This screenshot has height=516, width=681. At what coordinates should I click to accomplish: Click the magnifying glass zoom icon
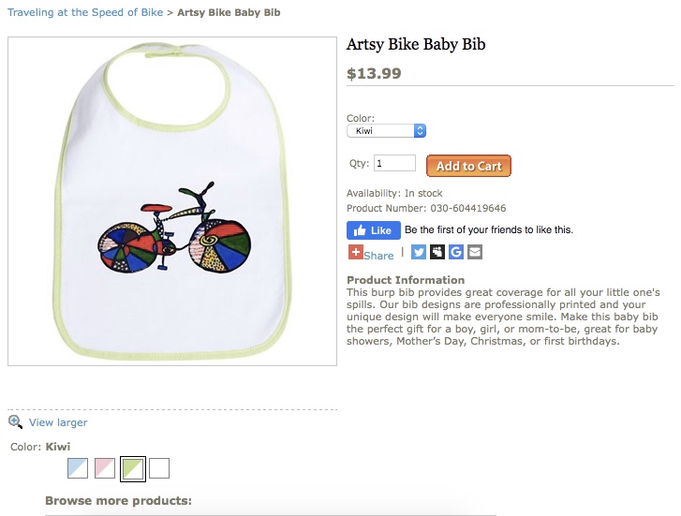(x=15, y=421)
